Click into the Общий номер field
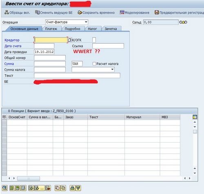204x194 pixels. pos(50,58)
